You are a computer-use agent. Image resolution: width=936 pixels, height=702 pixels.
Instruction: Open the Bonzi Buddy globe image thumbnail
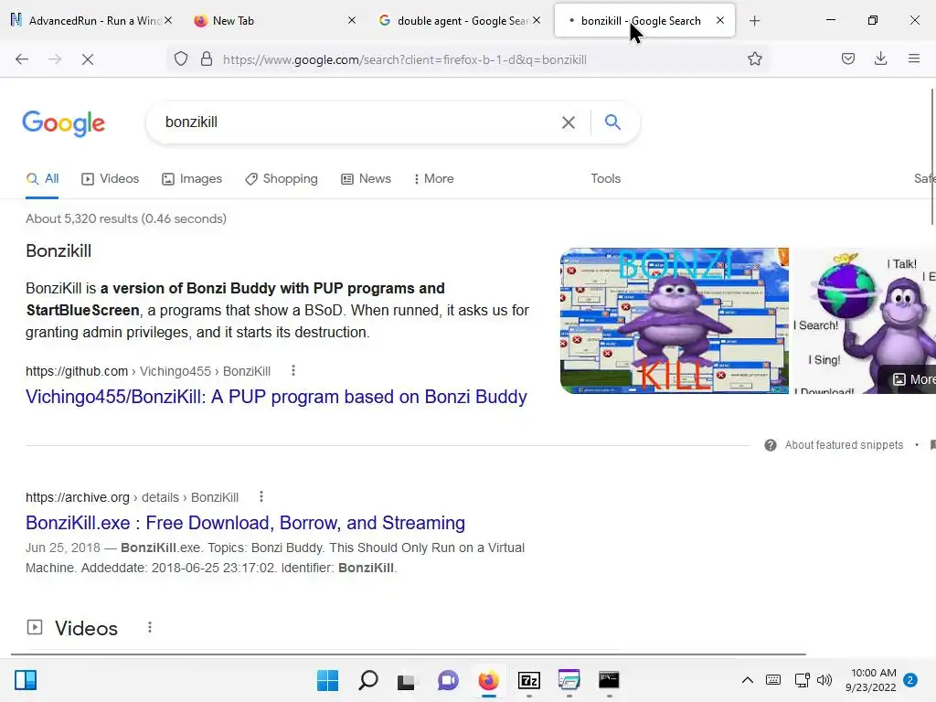(x=863, y=321)
